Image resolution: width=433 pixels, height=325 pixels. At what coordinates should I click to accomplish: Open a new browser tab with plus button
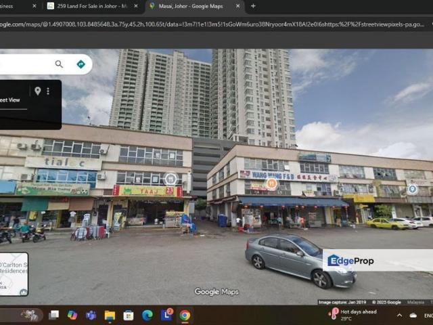(253, 6)
